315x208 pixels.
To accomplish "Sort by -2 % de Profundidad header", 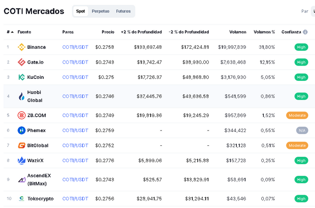I will point(189,32).
